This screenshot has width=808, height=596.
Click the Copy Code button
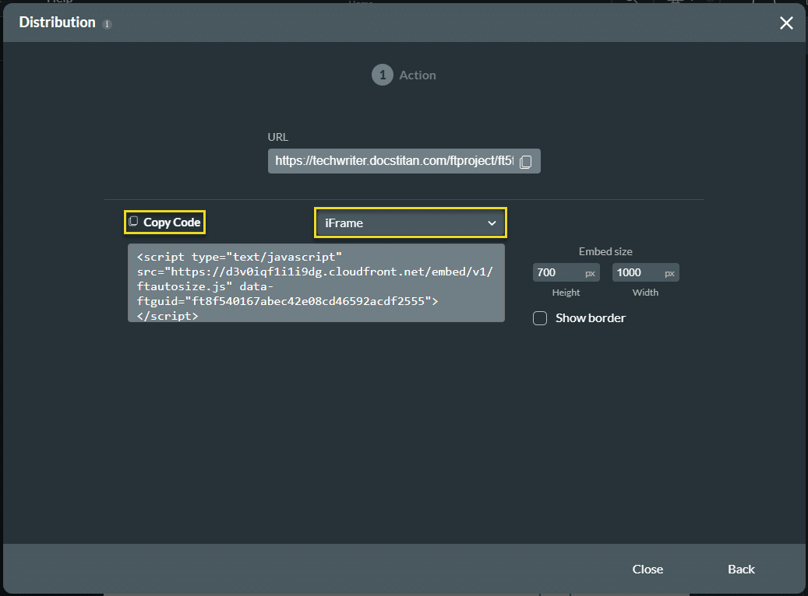(165, 223)
